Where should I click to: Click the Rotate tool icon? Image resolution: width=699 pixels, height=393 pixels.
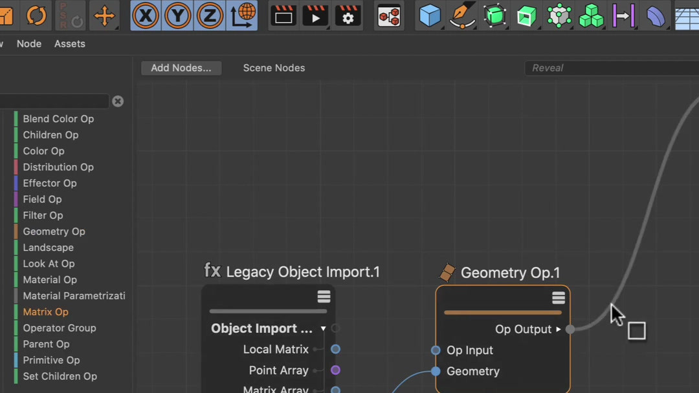click(x=36, y=16)
